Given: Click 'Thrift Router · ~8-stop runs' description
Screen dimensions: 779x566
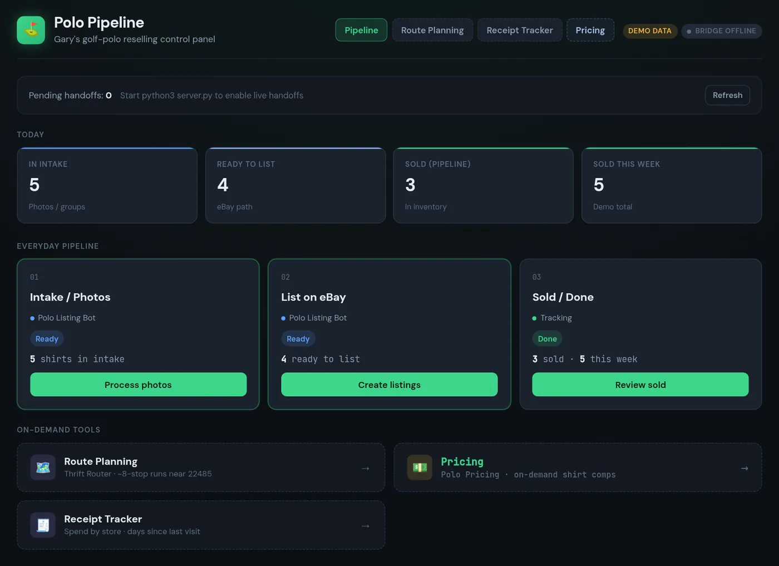Looking at the screenshot, I should pos(138,474).
